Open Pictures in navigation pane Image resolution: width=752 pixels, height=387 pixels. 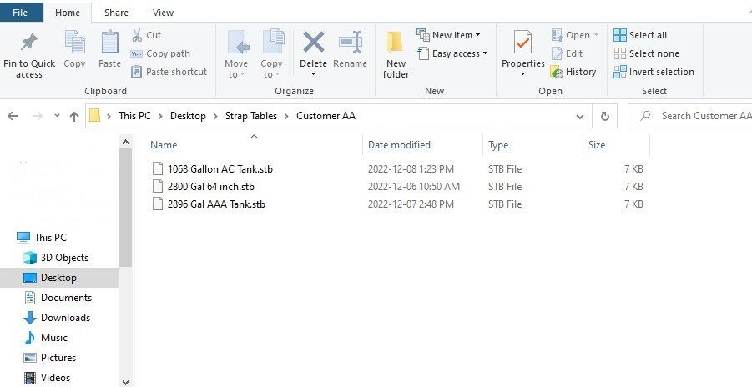[x=50, y=358]
